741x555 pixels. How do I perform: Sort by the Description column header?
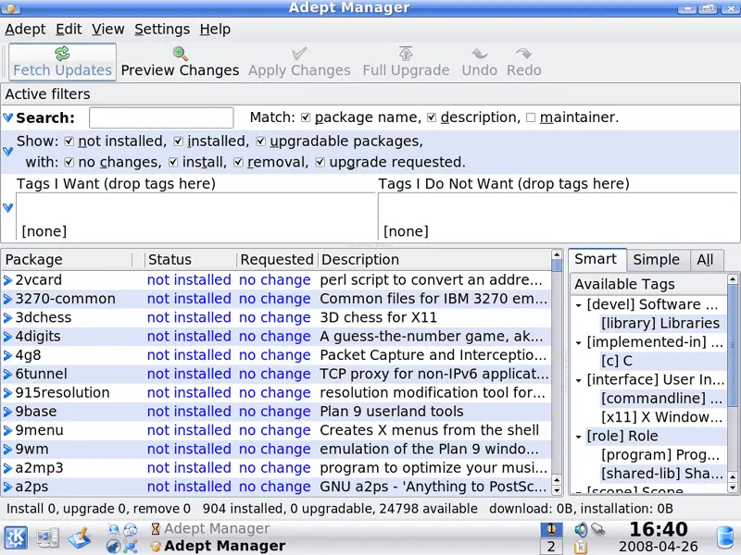[433, 260]
